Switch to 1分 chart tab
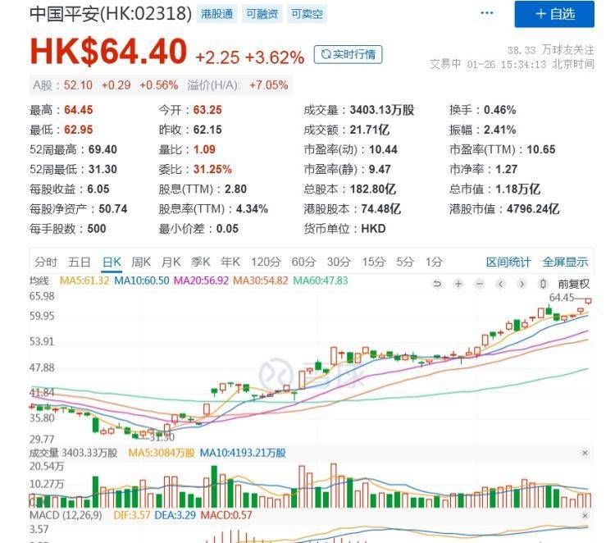Image resolution: width=615 pixels, height=543 pixels. [x=434, y=262]
